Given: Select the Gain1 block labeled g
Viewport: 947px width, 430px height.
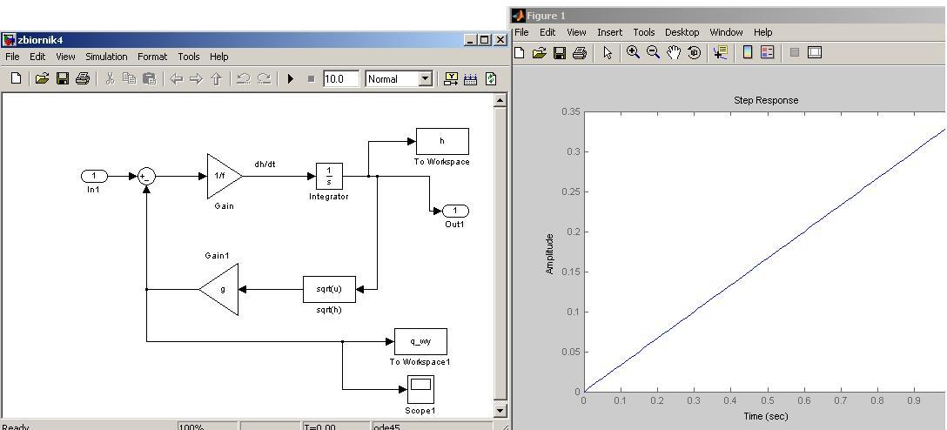Looking at the screenshot, I should [220, 289].
